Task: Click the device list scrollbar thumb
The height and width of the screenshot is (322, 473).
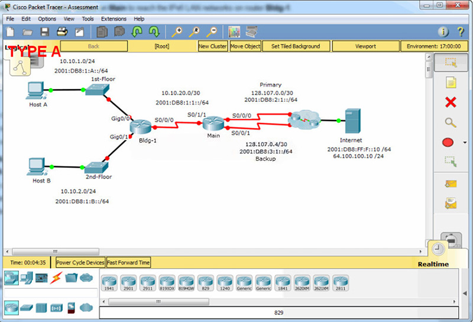Action: click(158, 301)
